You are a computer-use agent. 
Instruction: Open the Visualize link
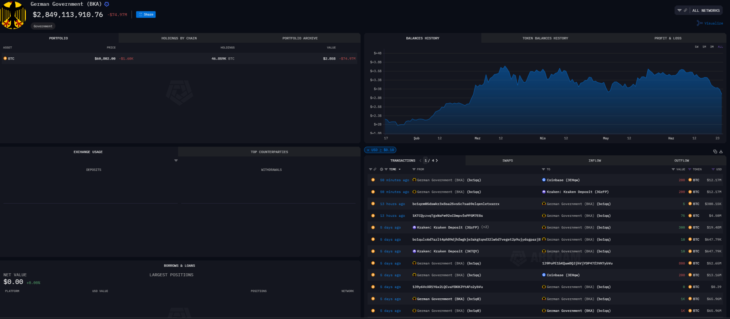tap(710, 23)
